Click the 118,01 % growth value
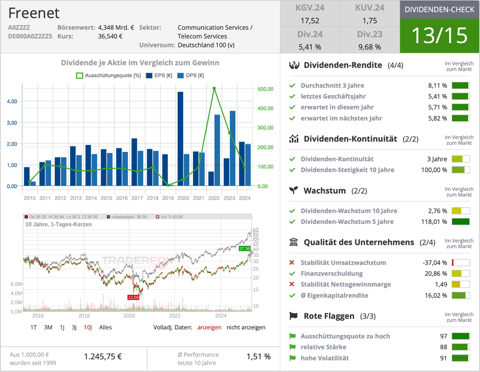The height and width of the screenshot is (372, 480). pyautogui.click(x=434, y=222)
